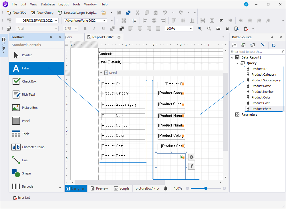Select the Parameters tree node
The height and width of the screenshot is (209, 286).
click(x=247, y=114)
